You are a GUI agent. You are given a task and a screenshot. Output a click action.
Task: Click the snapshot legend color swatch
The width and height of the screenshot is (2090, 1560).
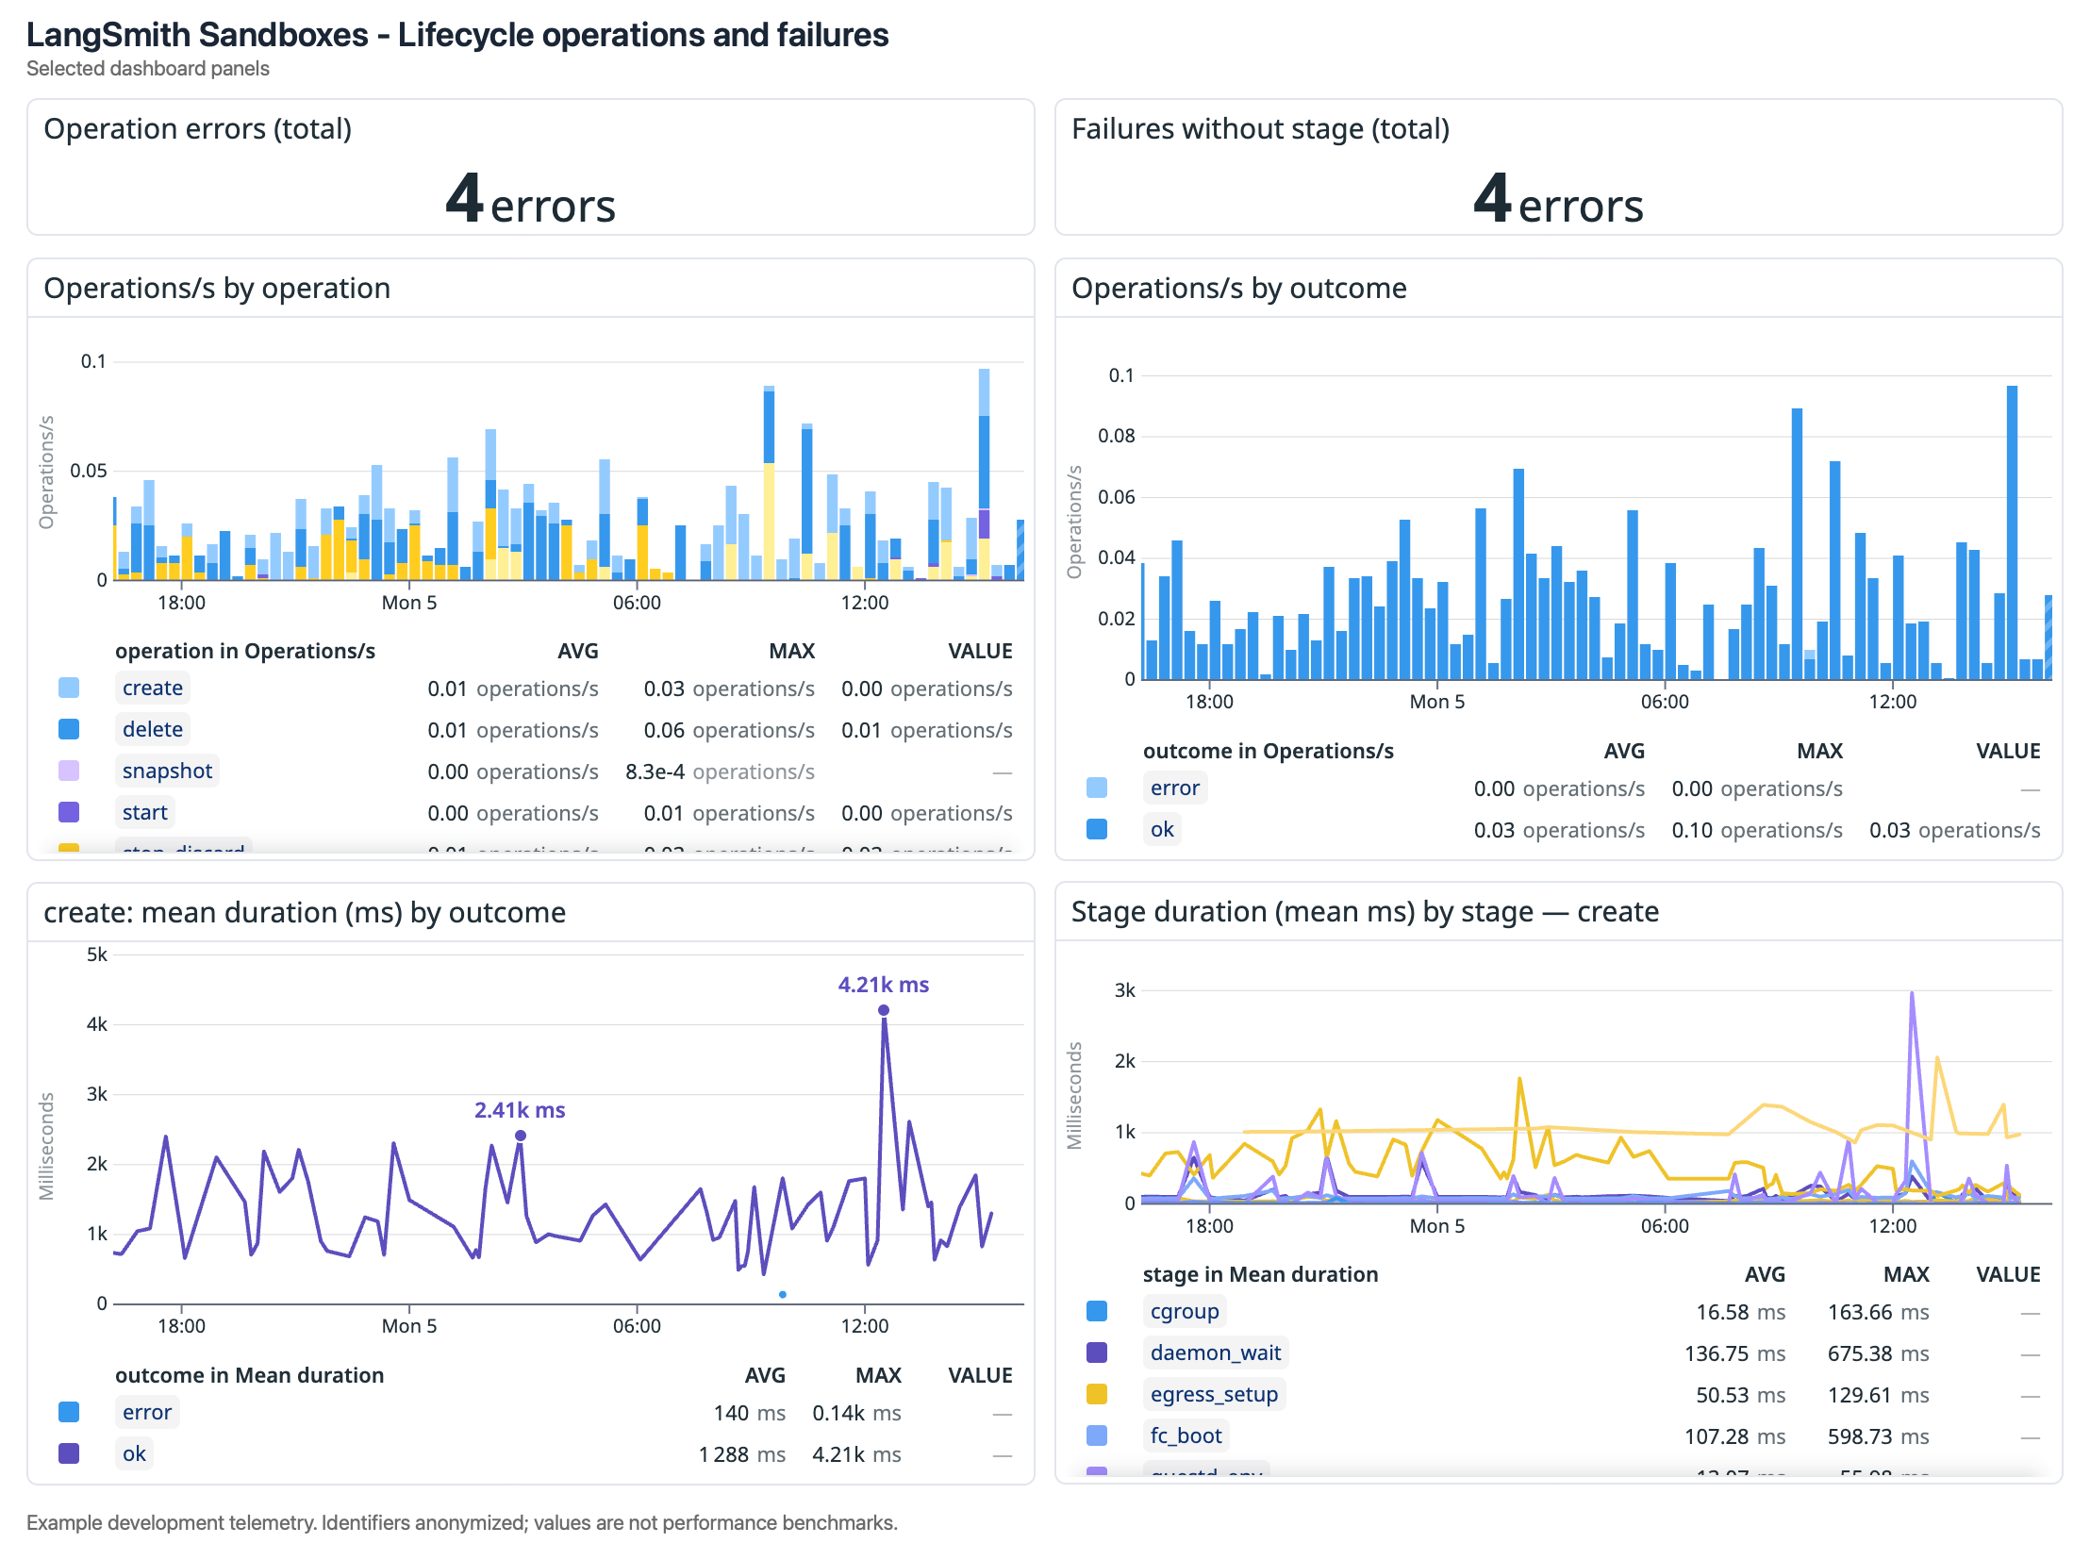pyautogui.click(x=69, y=771)
